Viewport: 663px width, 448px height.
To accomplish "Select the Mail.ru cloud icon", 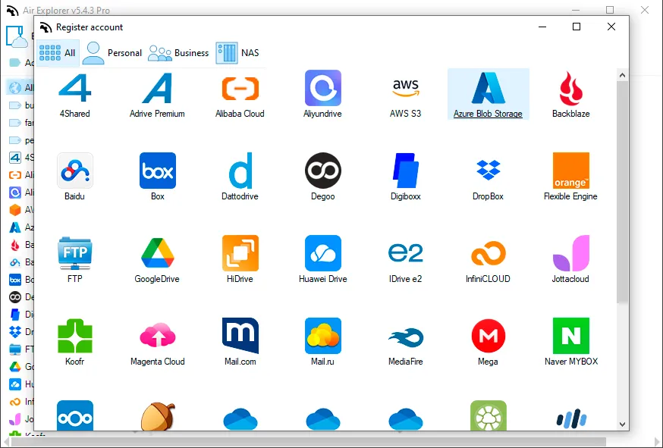I will (x=322, y=336).
